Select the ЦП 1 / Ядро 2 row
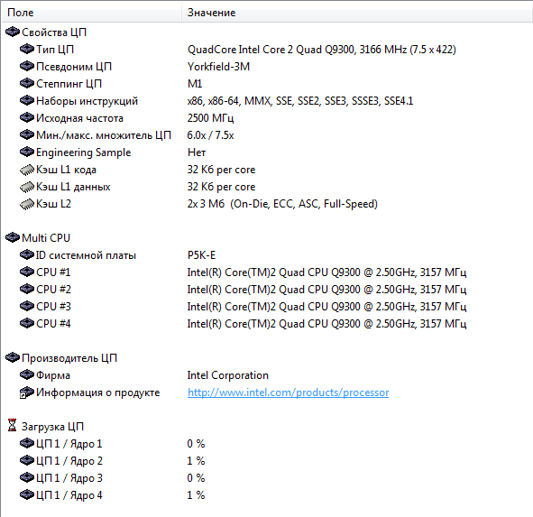The image size is (533, 517). point(267,461)
